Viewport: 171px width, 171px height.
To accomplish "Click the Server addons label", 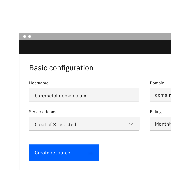I will (x=43, y=112).
